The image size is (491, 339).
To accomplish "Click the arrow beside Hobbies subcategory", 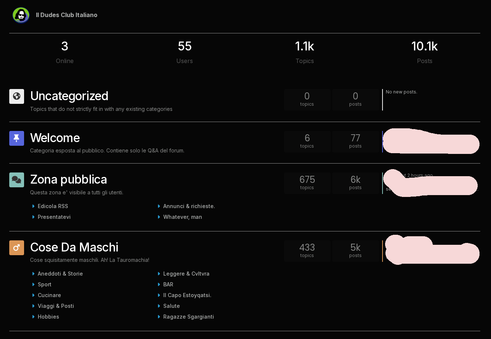I will pos(33,317).
